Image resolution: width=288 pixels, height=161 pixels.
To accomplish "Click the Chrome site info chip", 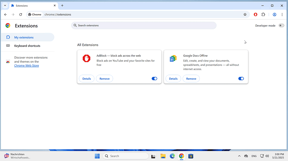I will point(35,14).
